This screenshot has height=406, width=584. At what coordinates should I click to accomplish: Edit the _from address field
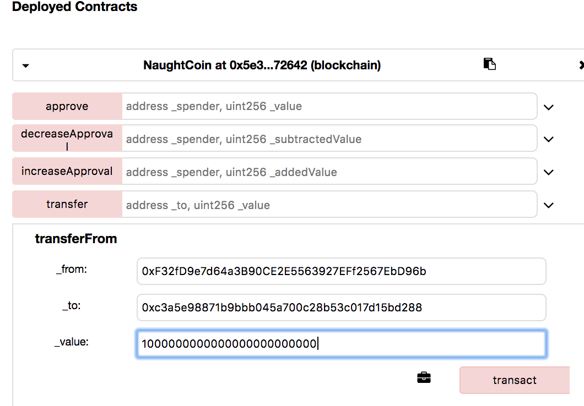click(x=341, y=271)
